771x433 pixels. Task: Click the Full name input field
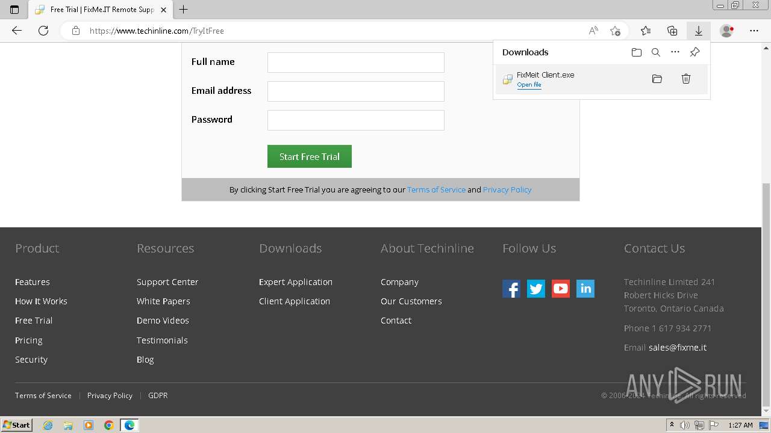click(356, 63)
